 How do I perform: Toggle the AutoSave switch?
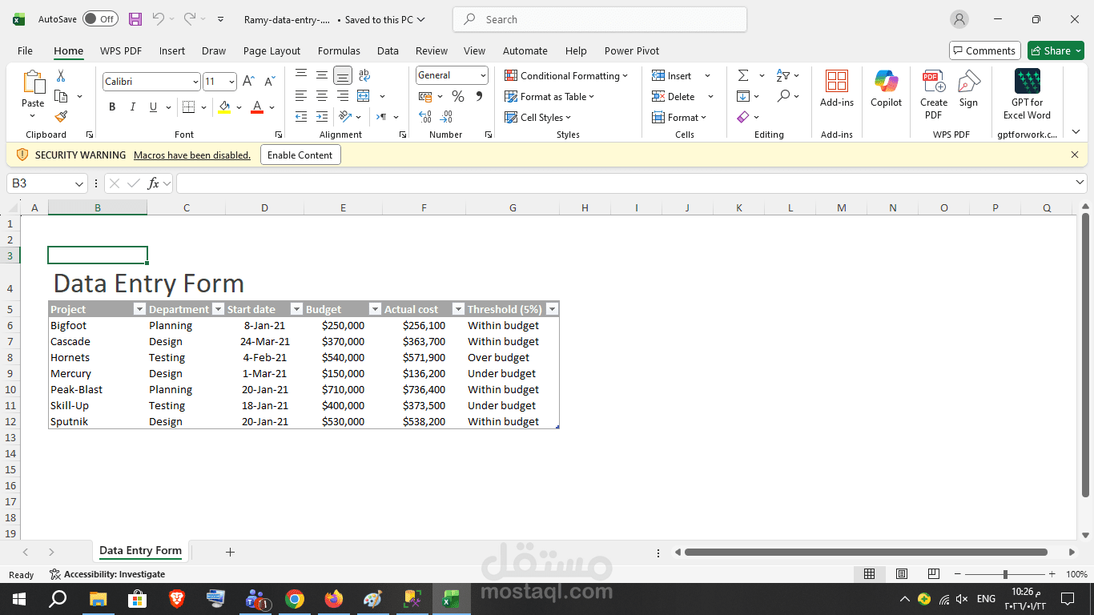coord(100,19)
